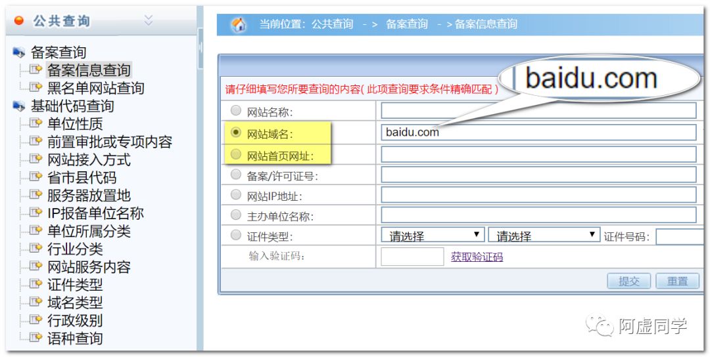Open 行业分类 in the sidebar
The height and width of the screenshot is (357, 710).
pos(75,249)
